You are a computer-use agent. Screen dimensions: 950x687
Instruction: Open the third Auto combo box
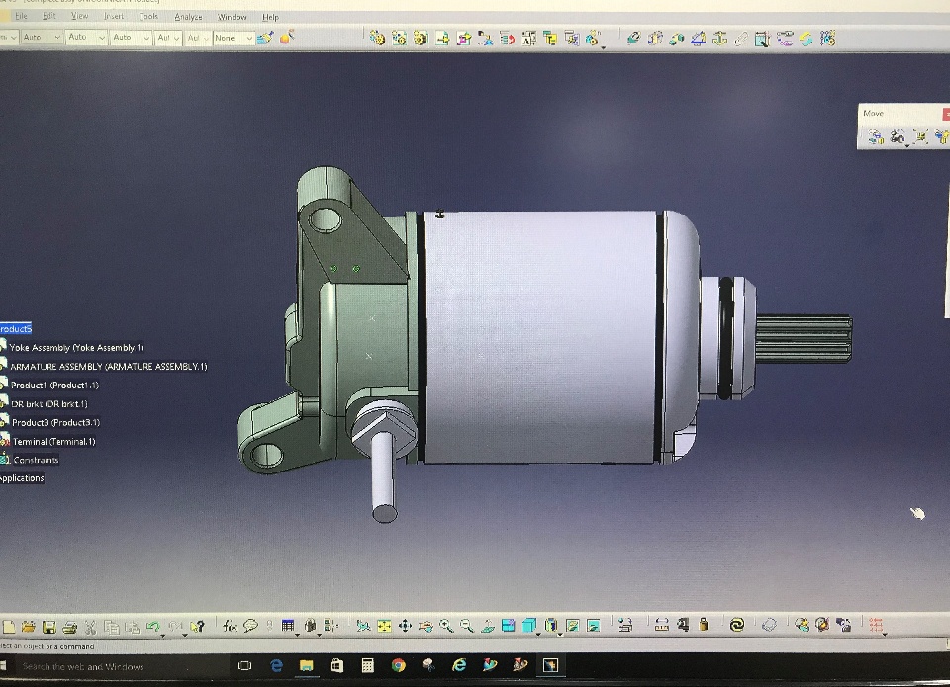131,37
